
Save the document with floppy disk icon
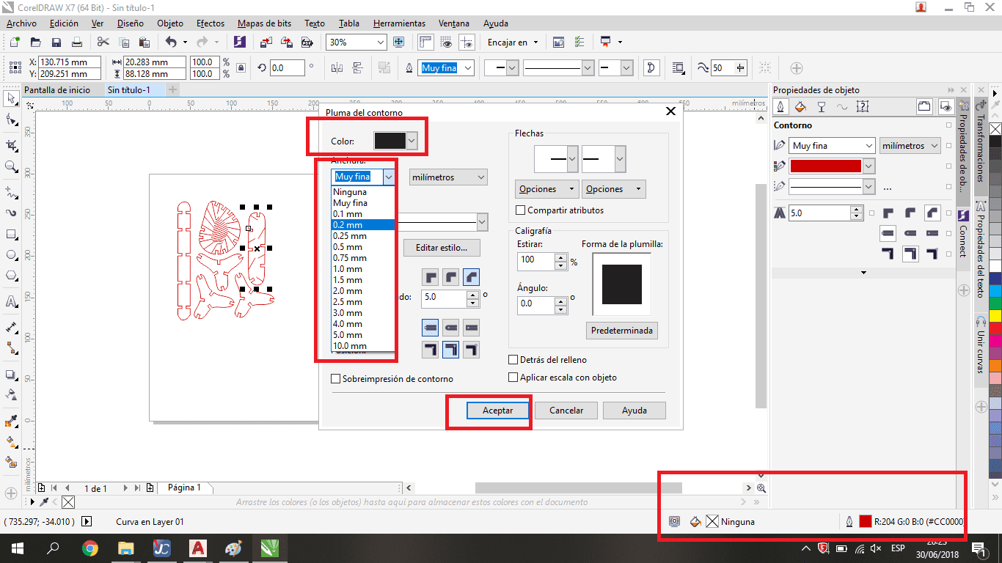pos(56,43)
